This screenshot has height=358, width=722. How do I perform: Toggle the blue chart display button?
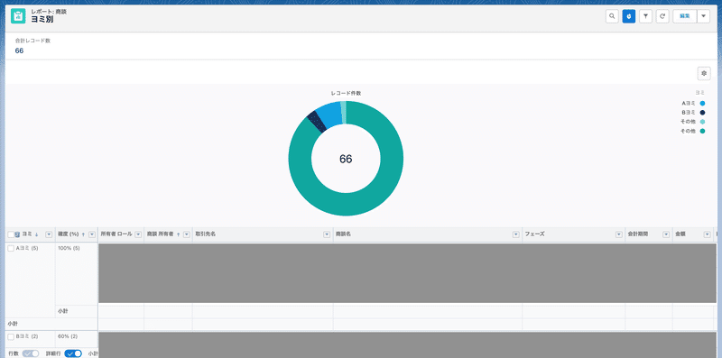click(x=628, y=16)
